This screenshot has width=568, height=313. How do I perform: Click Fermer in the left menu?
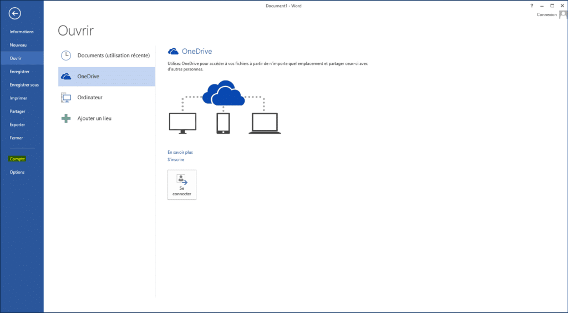16,138
